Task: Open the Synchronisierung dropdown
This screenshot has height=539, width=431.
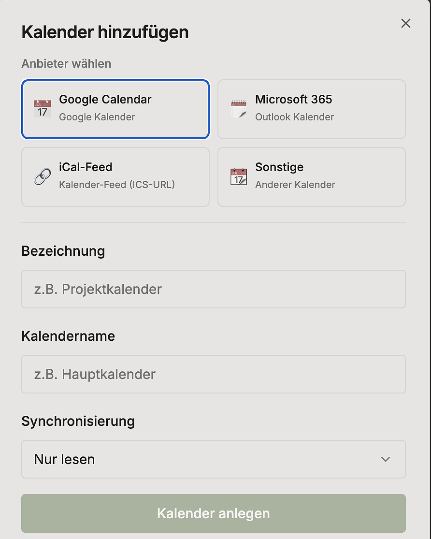Action: [x=214, y=459]
